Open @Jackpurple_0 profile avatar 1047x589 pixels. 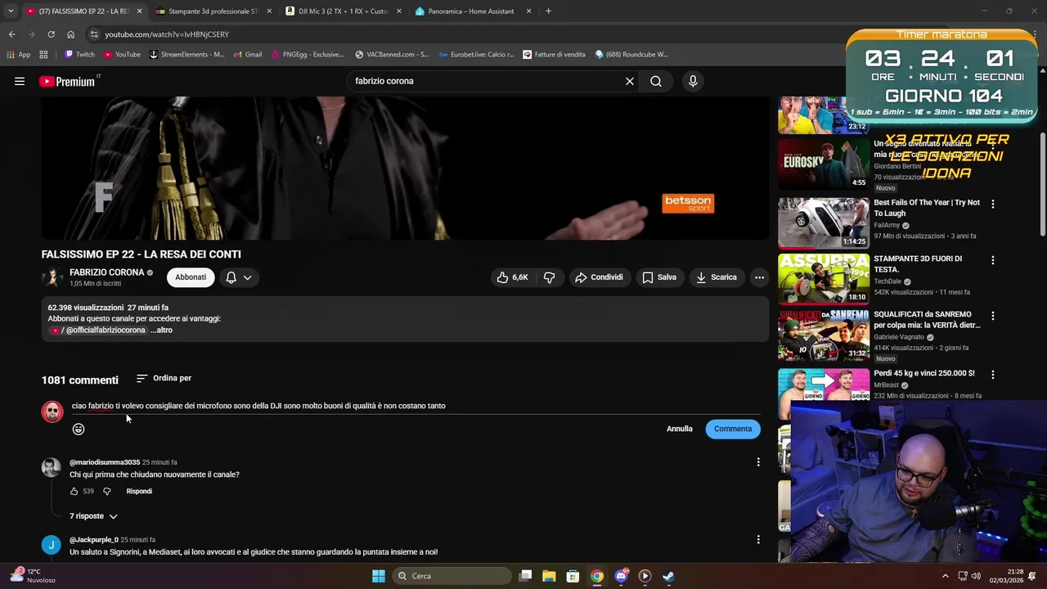(x=52, y=545)
